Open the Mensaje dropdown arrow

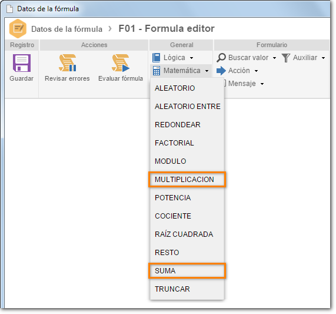click(262, 84)
